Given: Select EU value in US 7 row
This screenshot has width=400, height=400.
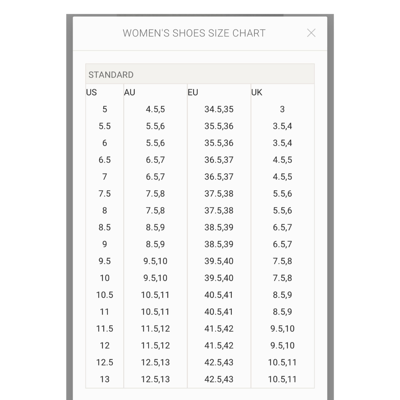Looking at the screenshot, I should [x=219, y=177].
